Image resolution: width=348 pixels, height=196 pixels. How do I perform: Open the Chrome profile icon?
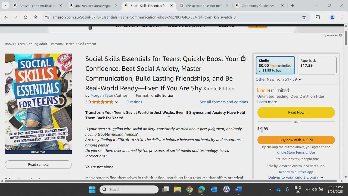point(332,17)
